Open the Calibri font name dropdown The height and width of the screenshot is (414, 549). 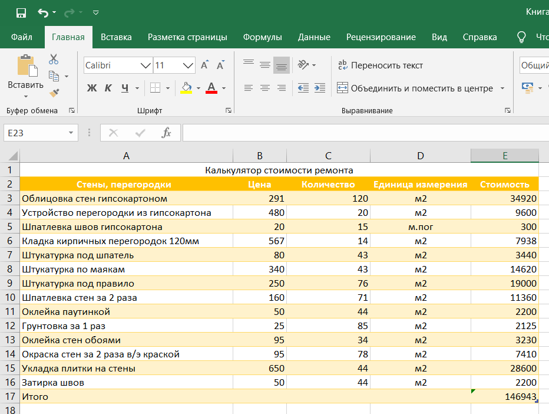coord(145,65)
